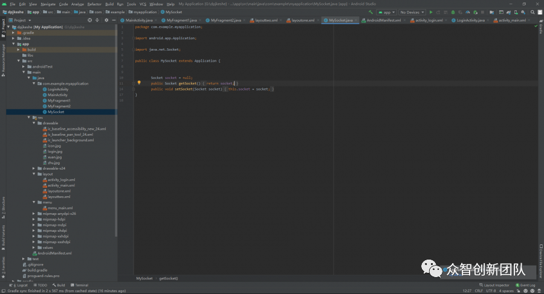This screenshot has width=544, height=294.
Task: Open AVD Manager phone icon
Action: [516, 12]
